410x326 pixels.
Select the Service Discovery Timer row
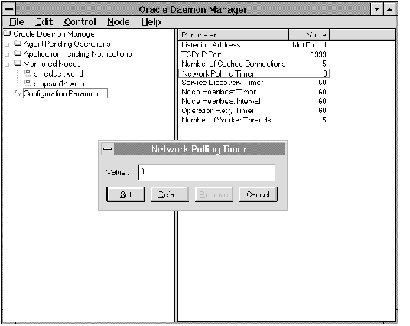click(x=254, y=83)
